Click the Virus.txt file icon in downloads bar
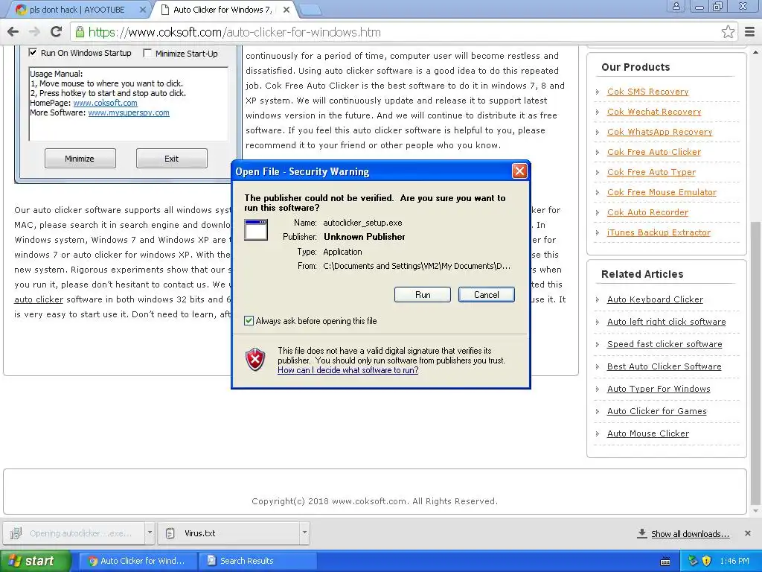This screenshot has width=762, height=572. (x=170, y=533)
